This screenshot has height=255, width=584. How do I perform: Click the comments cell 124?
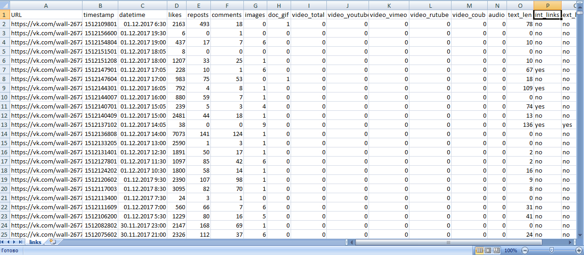tap(227, 134)
